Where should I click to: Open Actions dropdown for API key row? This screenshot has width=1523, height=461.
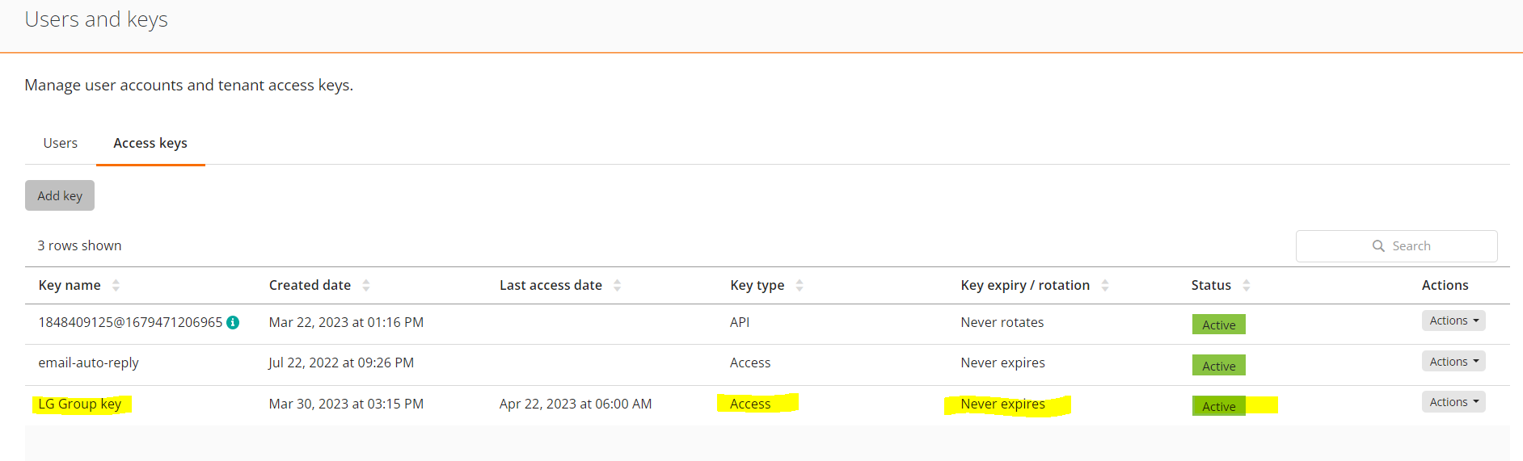click(1453, 321)
